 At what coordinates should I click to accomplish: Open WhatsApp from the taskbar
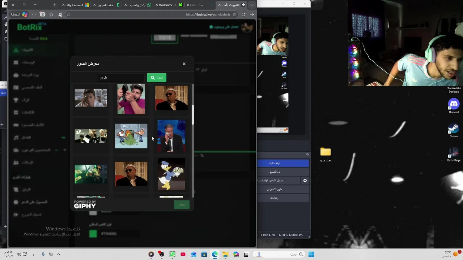pos(172,254)
